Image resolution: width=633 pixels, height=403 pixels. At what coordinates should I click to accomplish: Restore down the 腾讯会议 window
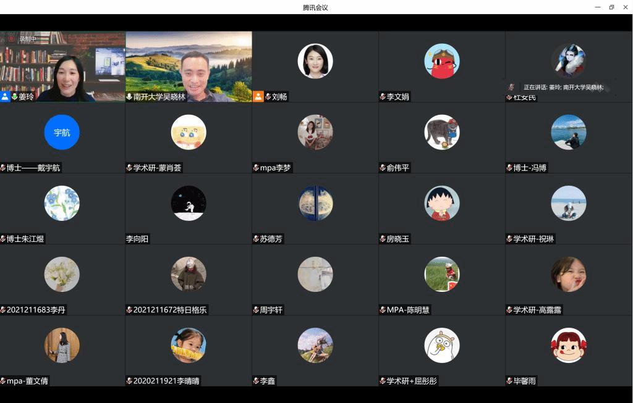tap(611, 7)
